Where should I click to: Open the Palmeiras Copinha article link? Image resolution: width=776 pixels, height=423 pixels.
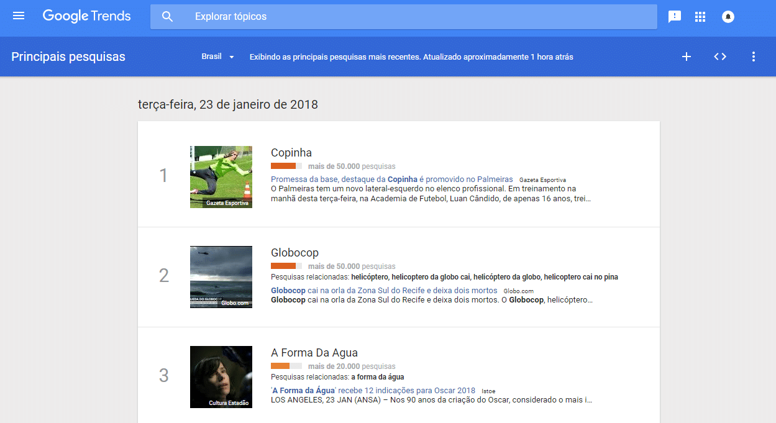392,179
